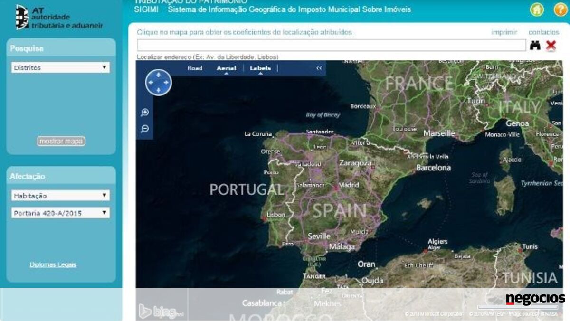Clear search with the red X icon

pos(551,46)
